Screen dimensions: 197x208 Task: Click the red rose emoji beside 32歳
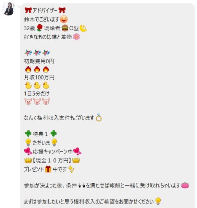(x=39, y=28)
